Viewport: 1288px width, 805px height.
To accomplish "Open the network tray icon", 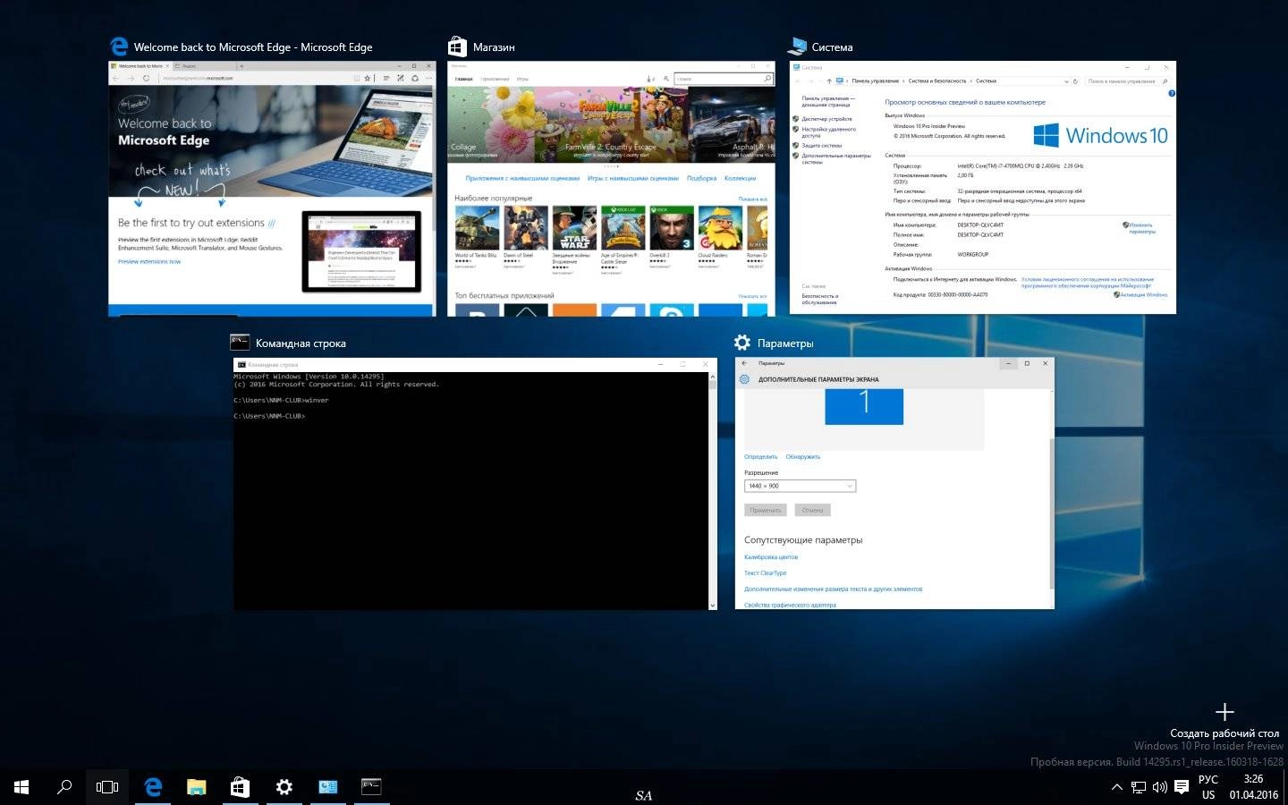I will click(x=1139, y=787).
